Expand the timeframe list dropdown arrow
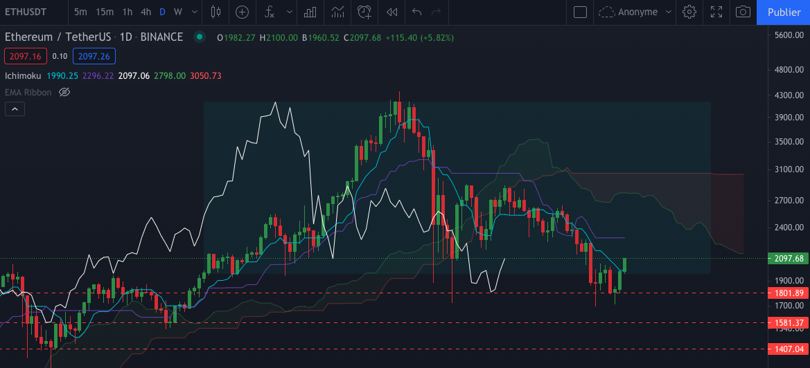Viewport: 810px width, 368px height. pyautogui.click(x=194, y=12)
